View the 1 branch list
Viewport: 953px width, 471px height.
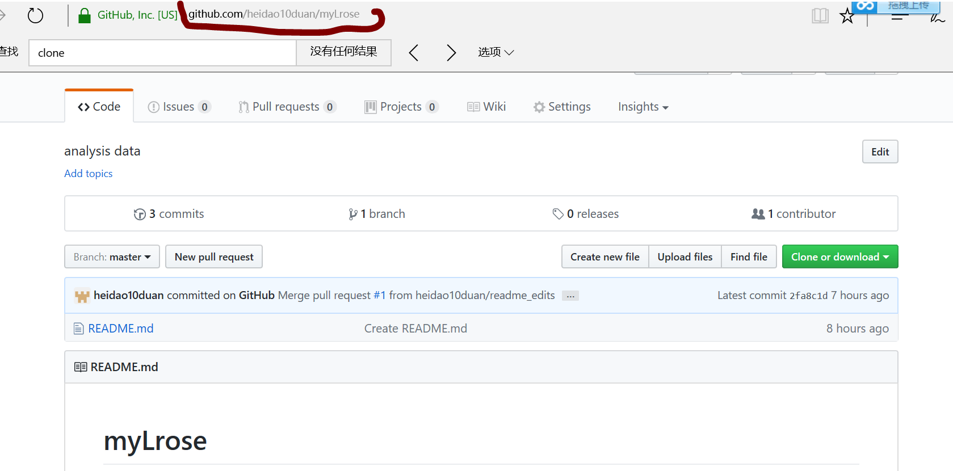[377, 214]
